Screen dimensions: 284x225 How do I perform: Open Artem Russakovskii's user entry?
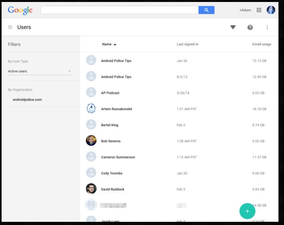click(x=117, y=109)
